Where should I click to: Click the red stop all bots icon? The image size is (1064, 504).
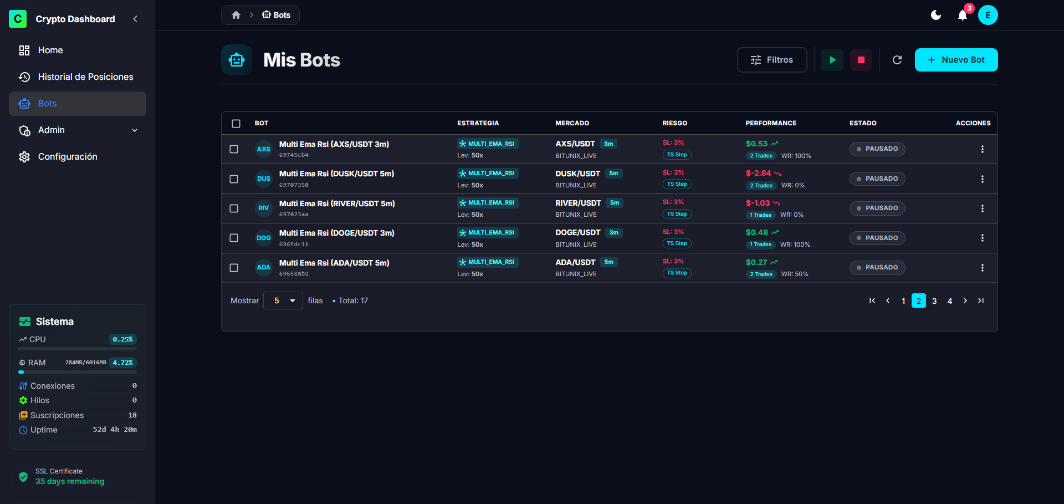(861, 60)
